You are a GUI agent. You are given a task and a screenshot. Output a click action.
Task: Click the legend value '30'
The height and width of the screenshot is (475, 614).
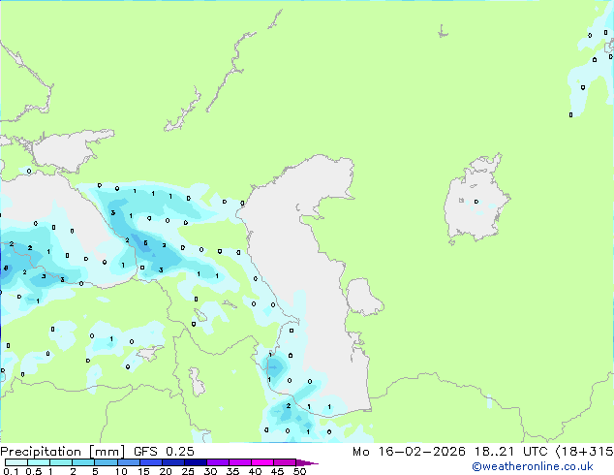[x=210, y=471]
